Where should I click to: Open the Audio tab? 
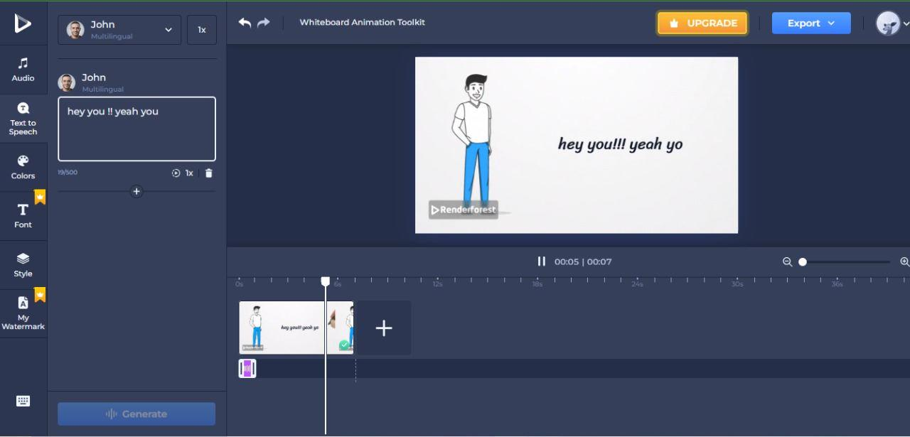point(23,69)
